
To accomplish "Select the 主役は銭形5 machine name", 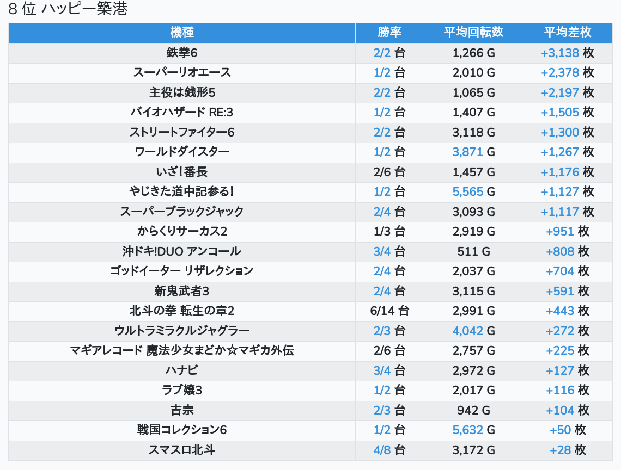I will (182, 92).
